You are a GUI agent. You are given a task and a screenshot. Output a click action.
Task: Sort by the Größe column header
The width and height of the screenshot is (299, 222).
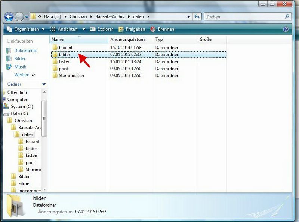point(212,40)
